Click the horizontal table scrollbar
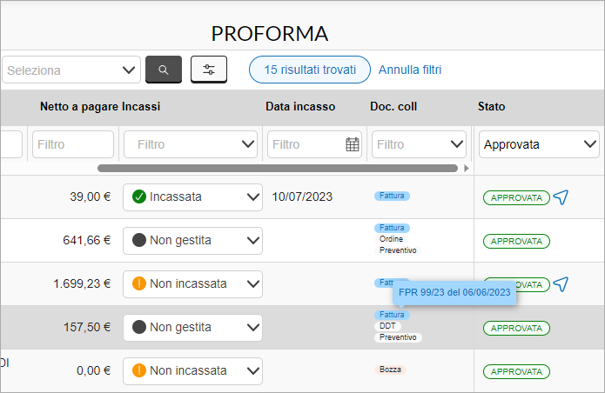605x393 pixels. pyautogui.click(x=278, y=169)
